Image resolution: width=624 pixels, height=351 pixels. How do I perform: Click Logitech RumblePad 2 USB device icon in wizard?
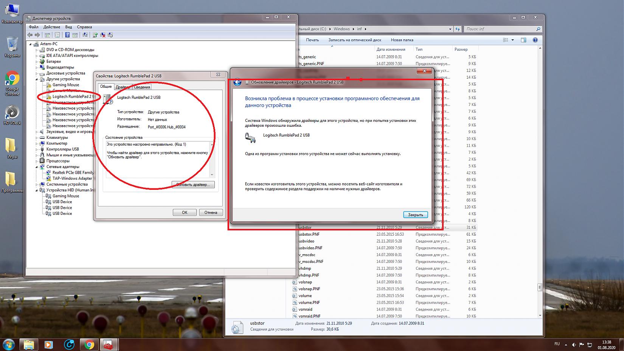coord(250,137)
